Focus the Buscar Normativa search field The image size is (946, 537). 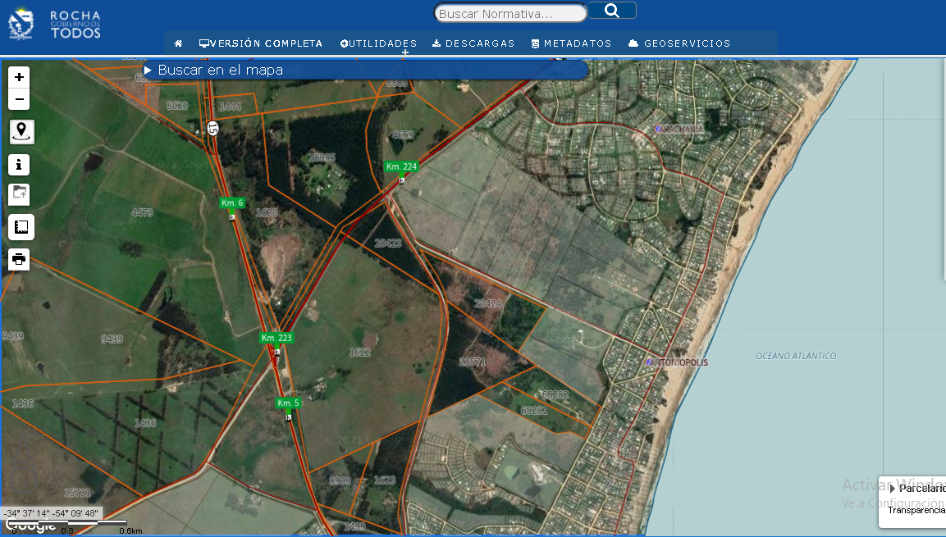[510, 13]
